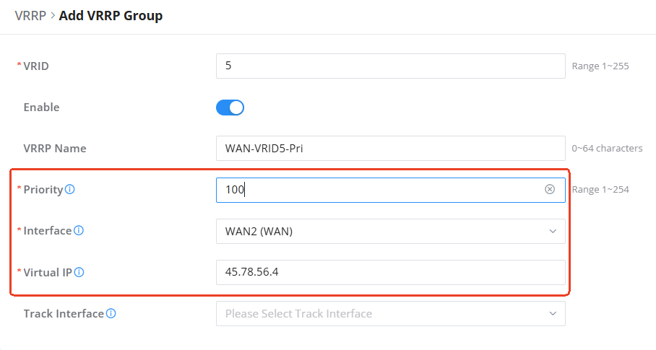656x350 pixels.
Task: Click the Priority input containing 100
Action: tap(391, 190)
